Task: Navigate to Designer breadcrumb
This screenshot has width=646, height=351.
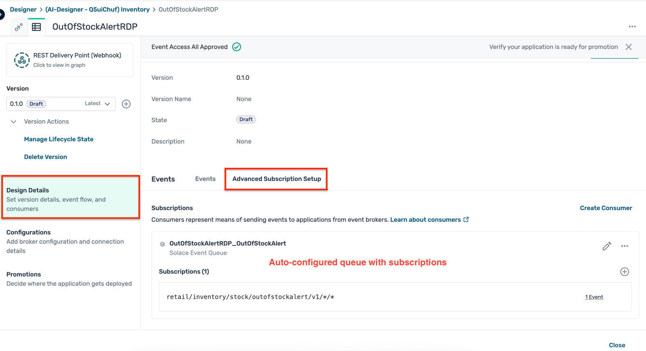Action: tap(23, 9)
